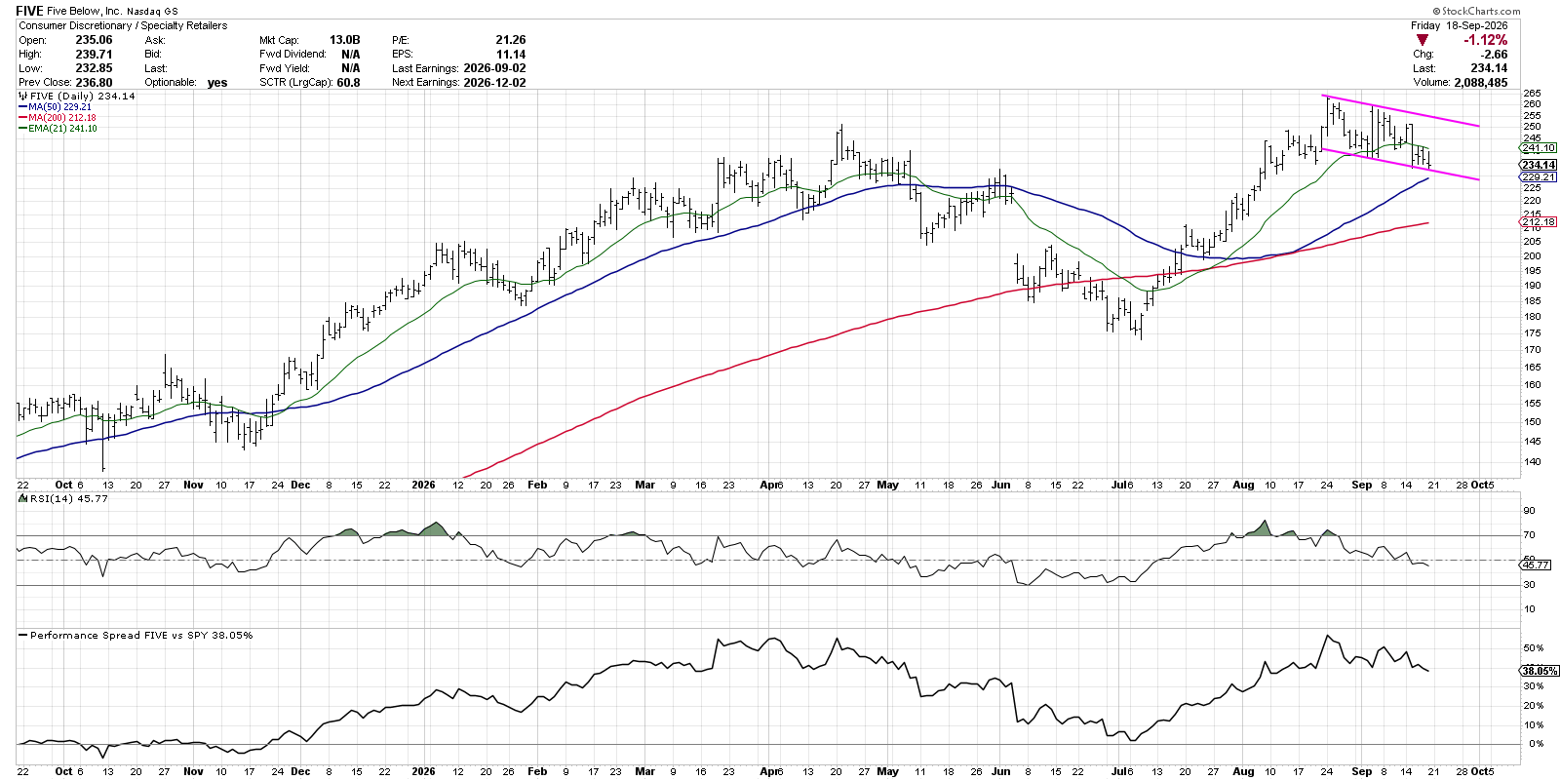Click the upper pink channel trendline
This screenshot has width=1560, height=780.
pos(1401,110)
